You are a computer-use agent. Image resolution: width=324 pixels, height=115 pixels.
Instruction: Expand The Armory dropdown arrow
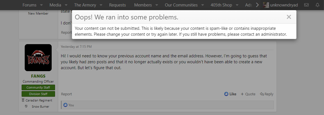101,5
